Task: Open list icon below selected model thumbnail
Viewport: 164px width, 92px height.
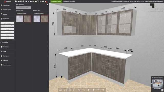Action: point(162,90)
